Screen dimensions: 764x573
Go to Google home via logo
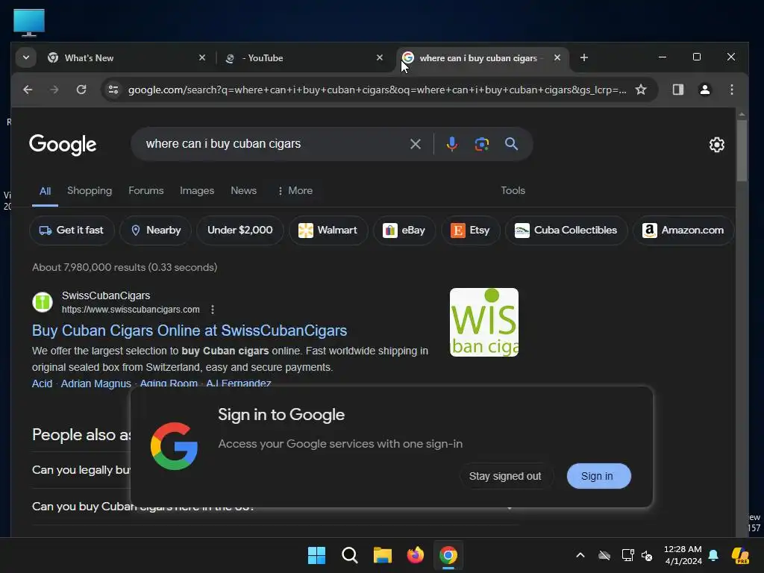coord(63,144)
